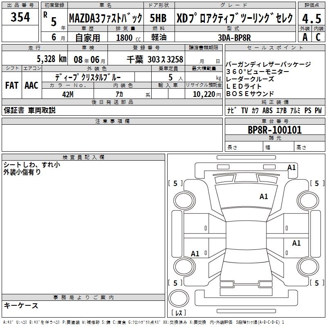Click equipment item アルミ
The width and height of the screenshot is (327, 327).
(295, 110)
